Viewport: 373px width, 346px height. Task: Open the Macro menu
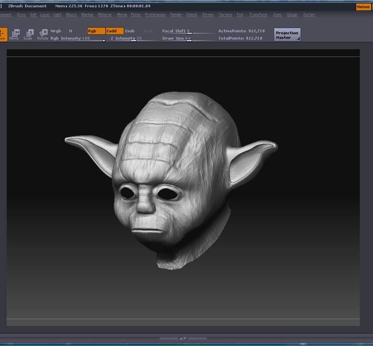point(71,15)
